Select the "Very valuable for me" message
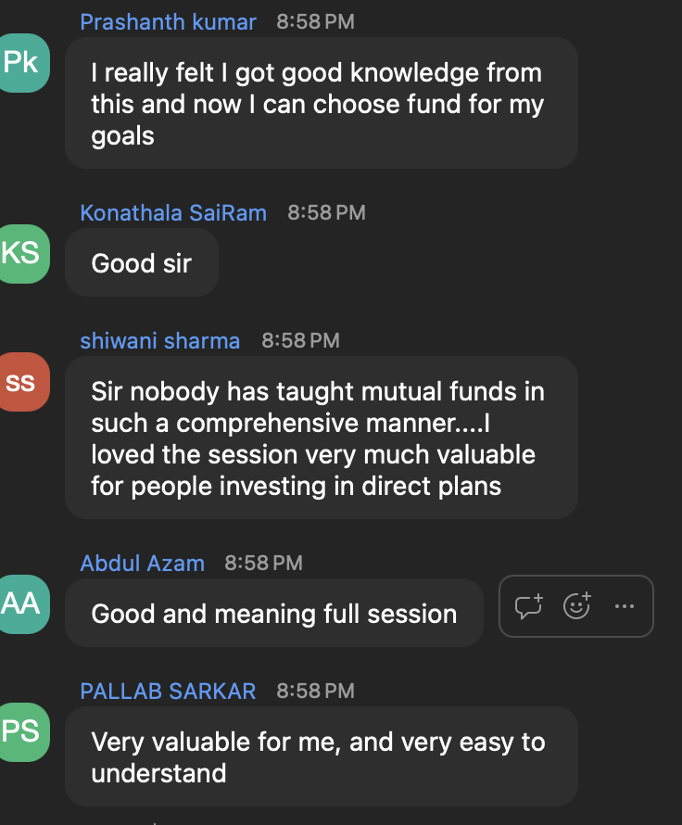The image size is (682, 825). (x=322, y=756)
